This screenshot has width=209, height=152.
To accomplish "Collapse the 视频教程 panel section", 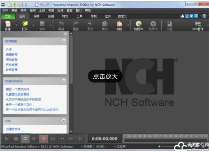I will 64,41.
